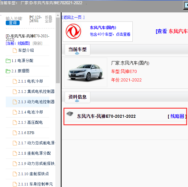Open page icon for 2.1.6 EPB
Image resolution: width=188 pixels, height=187 pixels.
[x=15, y=133]
